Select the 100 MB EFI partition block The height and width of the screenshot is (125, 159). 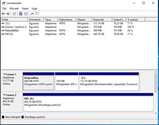click(x=67, y=81)
